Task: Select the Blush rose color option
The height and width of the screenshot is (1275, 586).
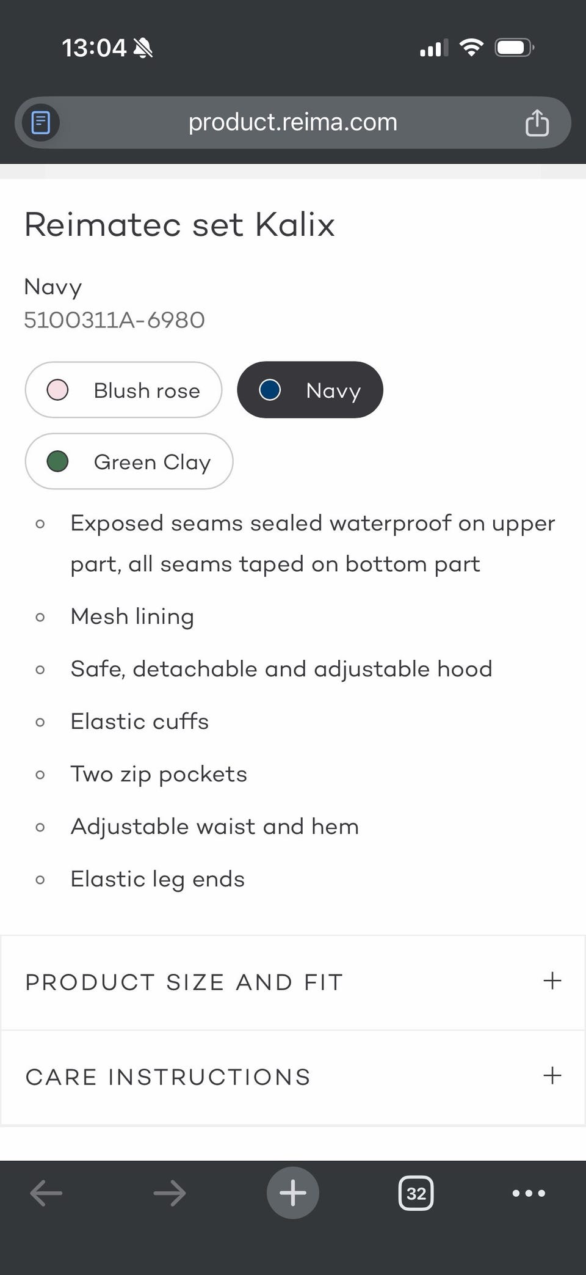Action: click(x=123, y=390)
